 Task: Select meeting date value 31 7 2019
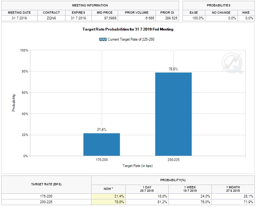click(19, 18)
